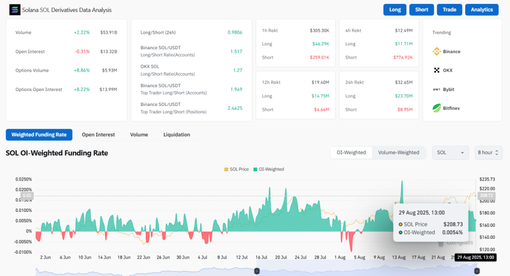Toggle OI-Weighted legend series
510x276 pixels.
tap(269, 169)
